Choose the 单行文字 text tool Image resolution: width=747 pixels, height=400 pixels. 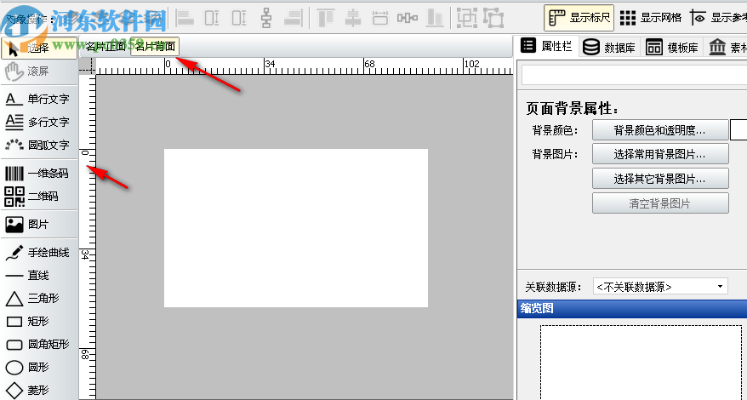39,100
